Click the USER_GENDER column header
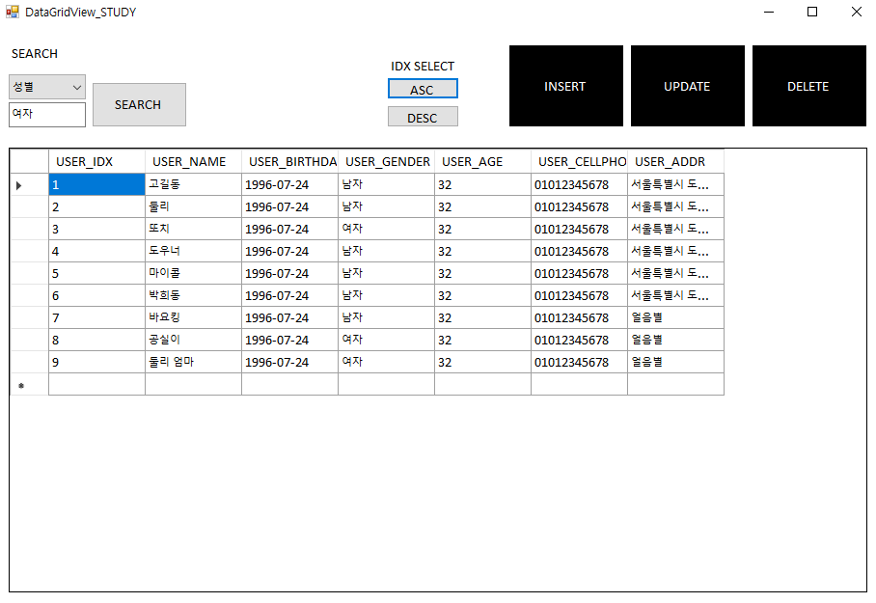 387,161
